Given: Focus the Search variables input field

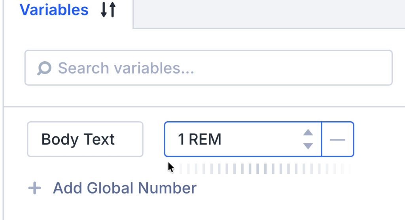Looking at the screenshot, I should pos(221,68).
